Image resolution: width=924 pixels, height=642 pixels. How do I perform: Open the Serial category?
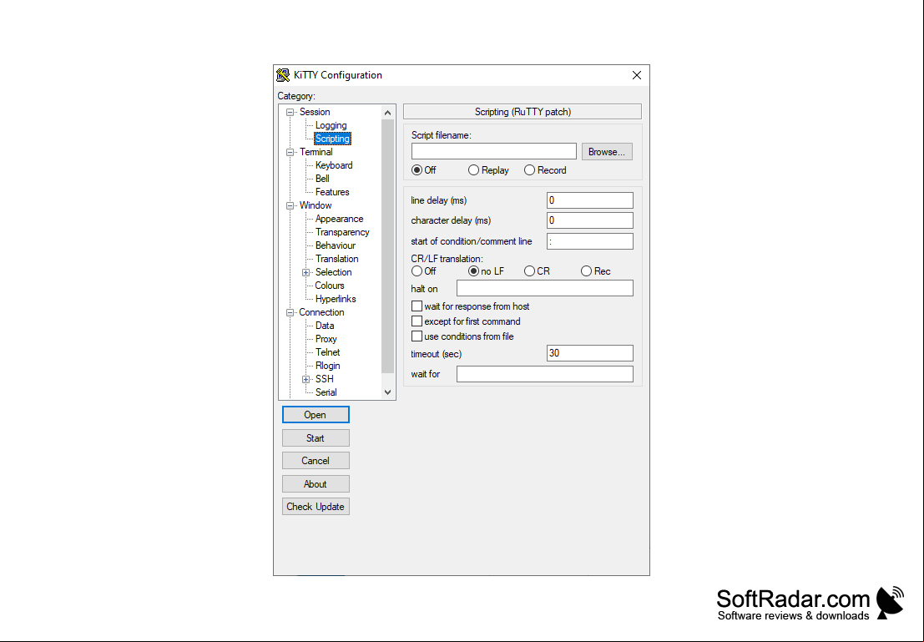pyautogui.click(x=326, y=392)
